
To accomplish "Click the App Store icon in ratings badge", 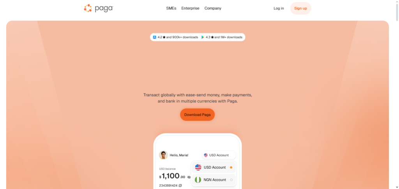I will pyautogui.click(x=154, y=37).
